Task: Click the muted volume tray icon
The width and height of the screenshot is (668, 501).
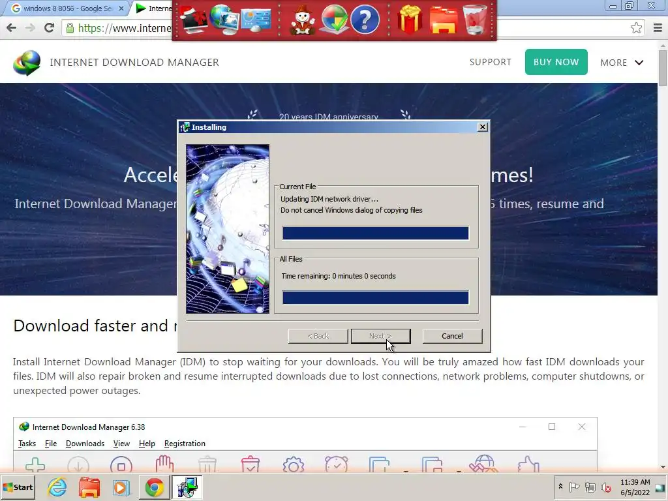Action: pyautogui.click(x=605, y=487)
